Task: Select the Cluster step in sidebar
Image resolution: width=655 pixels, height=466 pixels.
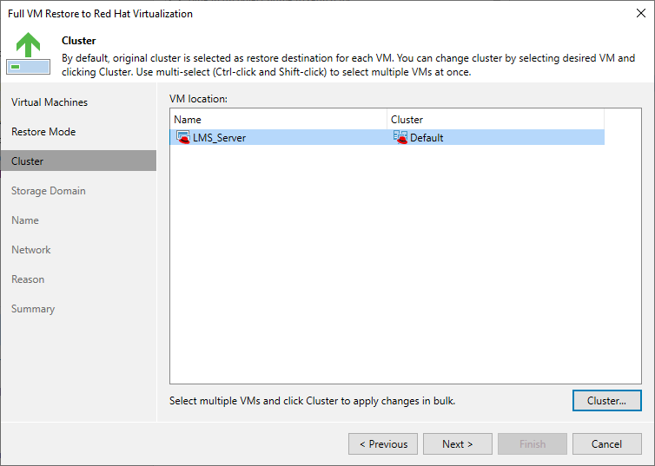Action: [x=28, y=161]
